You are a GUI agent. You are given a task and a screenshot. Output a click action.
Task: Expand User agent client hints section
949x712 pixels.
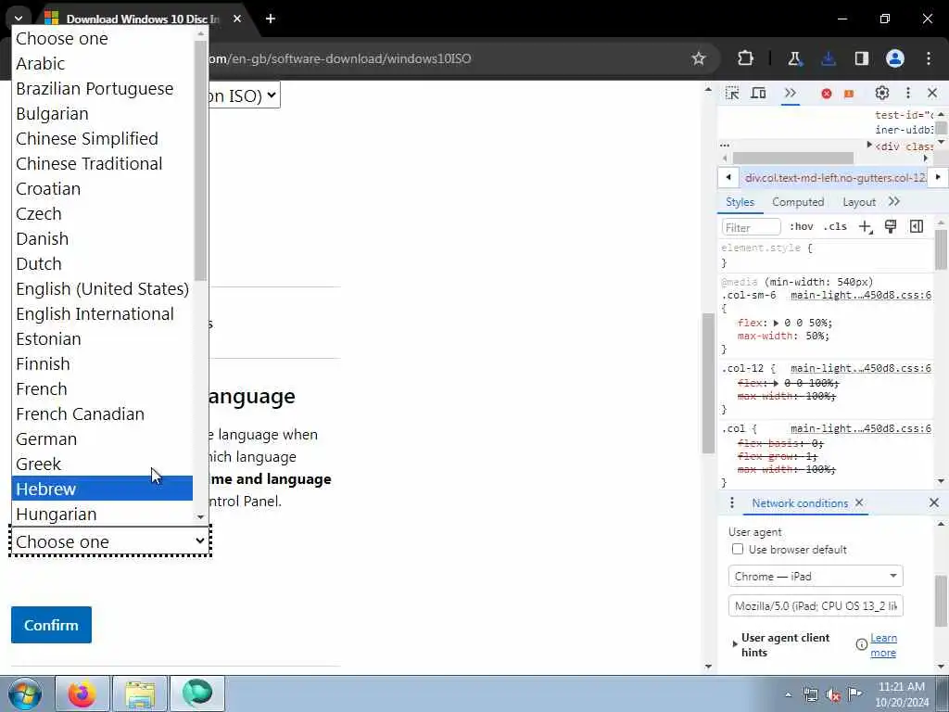[735, 644]
